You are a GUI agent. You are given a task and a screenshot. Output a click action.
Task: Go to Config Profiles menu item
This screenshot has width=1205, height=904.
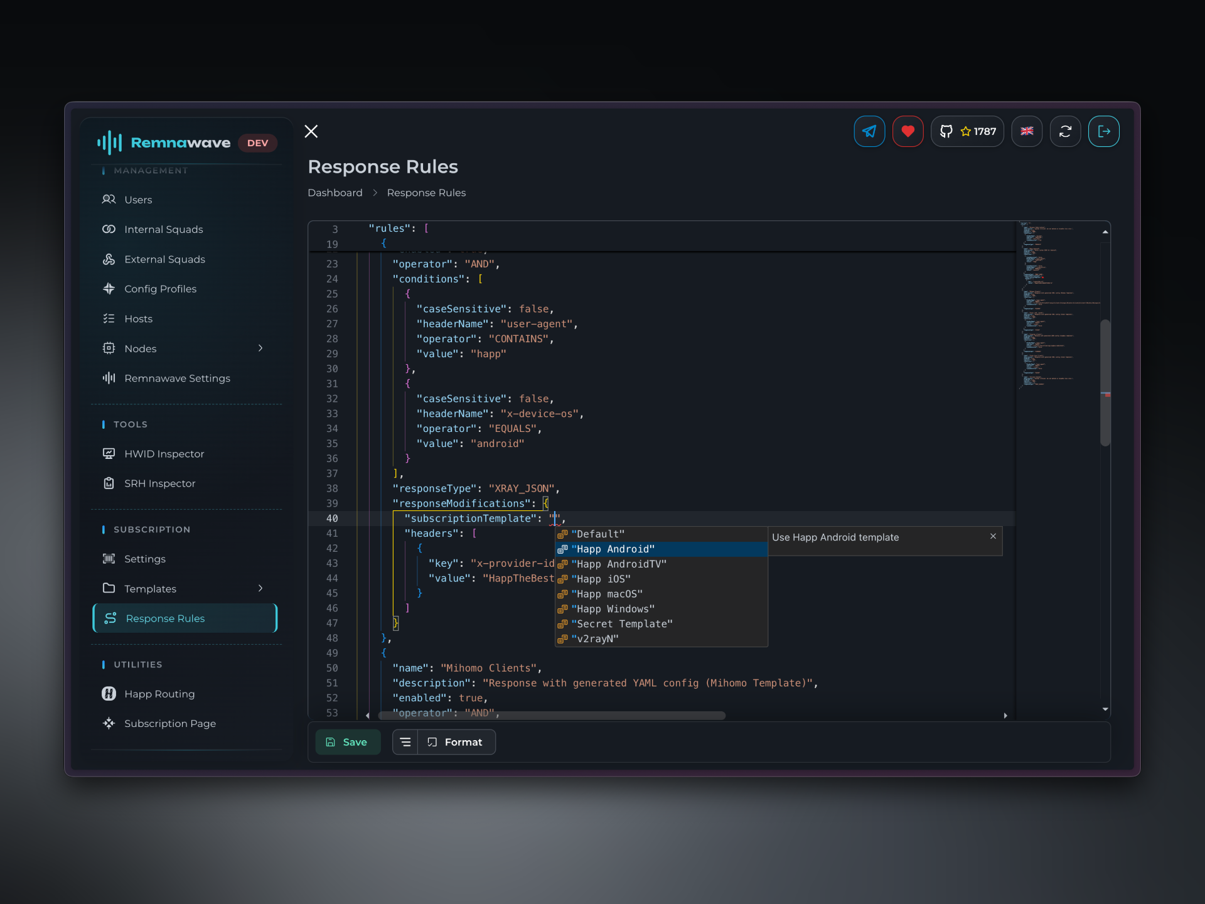[160, 289]
